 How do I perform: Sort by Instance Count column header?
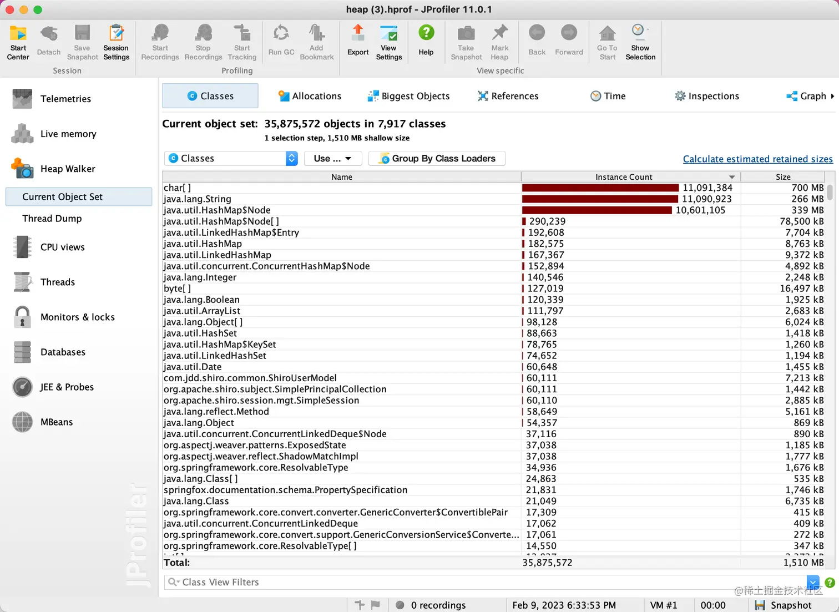point(630,177)
